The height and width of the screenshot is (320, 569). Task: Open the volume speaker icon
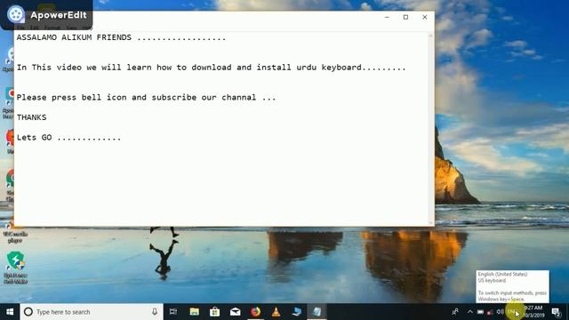tap(500, 312)
